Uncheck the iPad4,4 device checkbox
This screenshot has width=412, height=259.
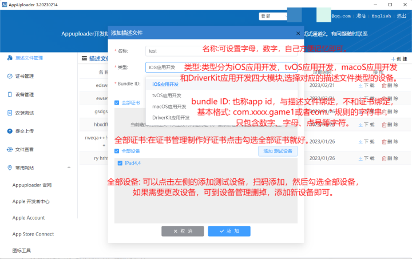point(120,163)
